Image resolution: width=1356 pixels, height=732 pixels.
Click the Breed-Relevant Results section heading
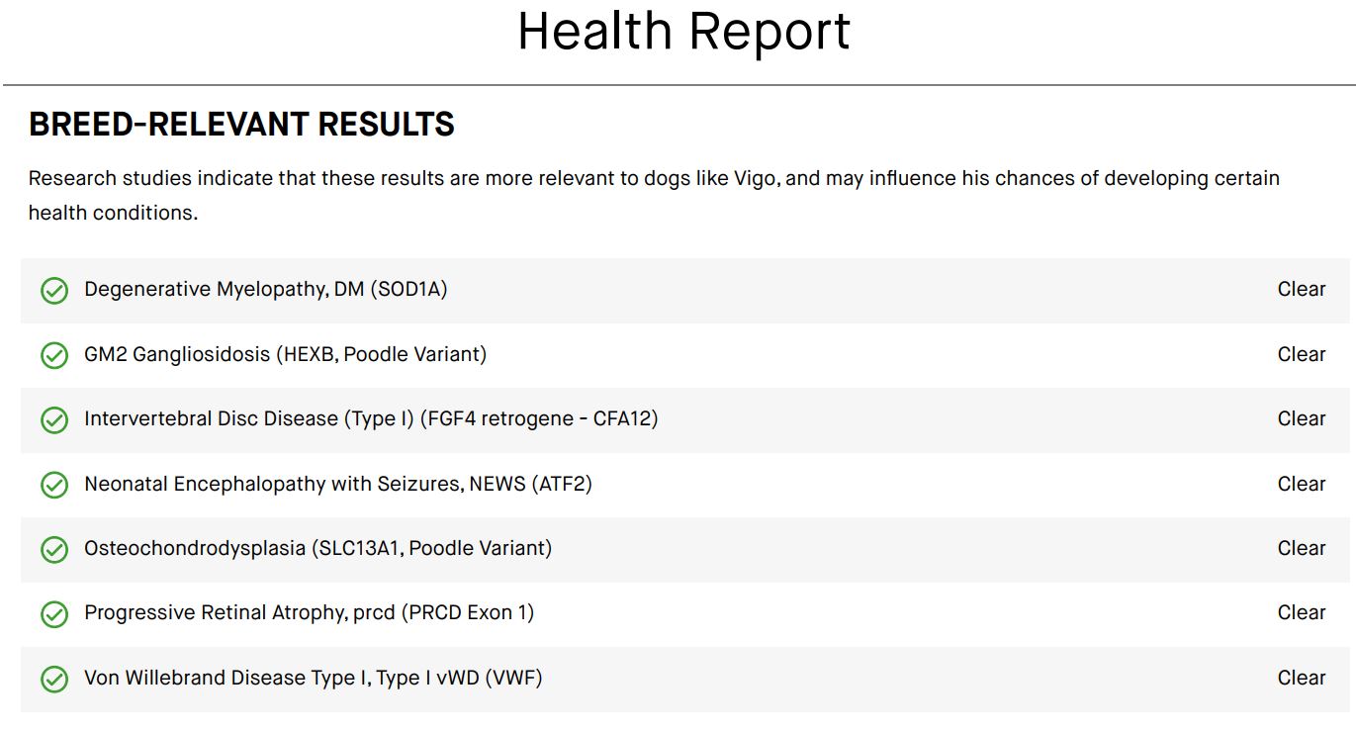241,125
